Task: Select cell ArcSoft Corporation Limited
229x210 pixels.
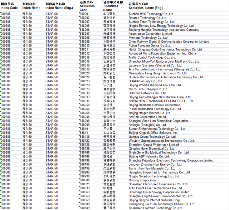Action: pos(178,117)
